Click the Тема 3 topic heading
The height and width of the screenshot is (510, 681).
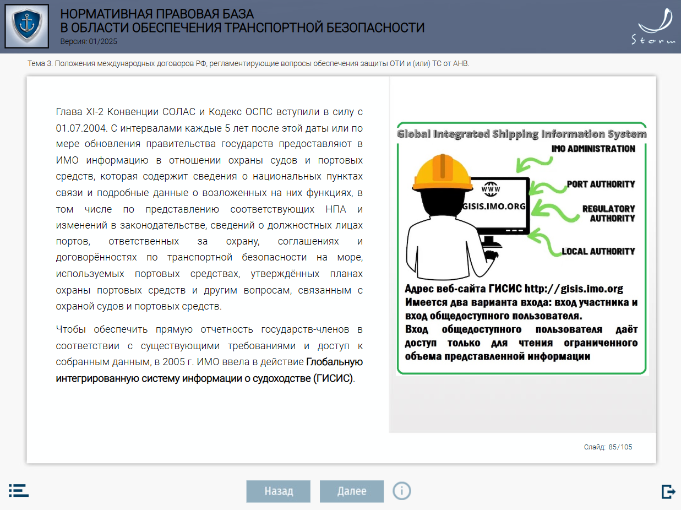tap(248, 63)
